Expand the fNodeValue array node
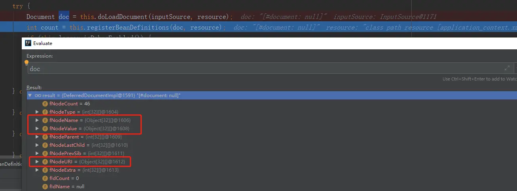517x191 pixels. pos(37,129)
